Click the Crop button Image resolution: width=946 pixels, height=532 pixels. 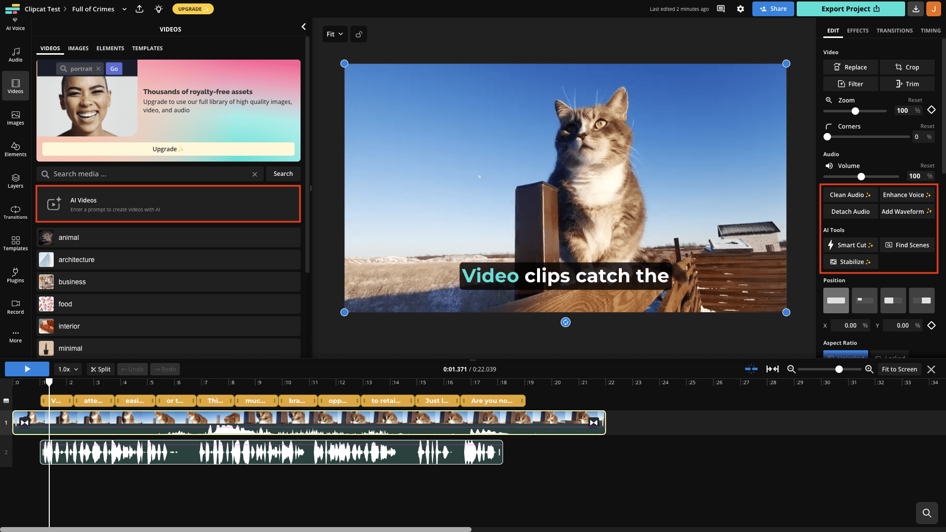pos(907,67)
